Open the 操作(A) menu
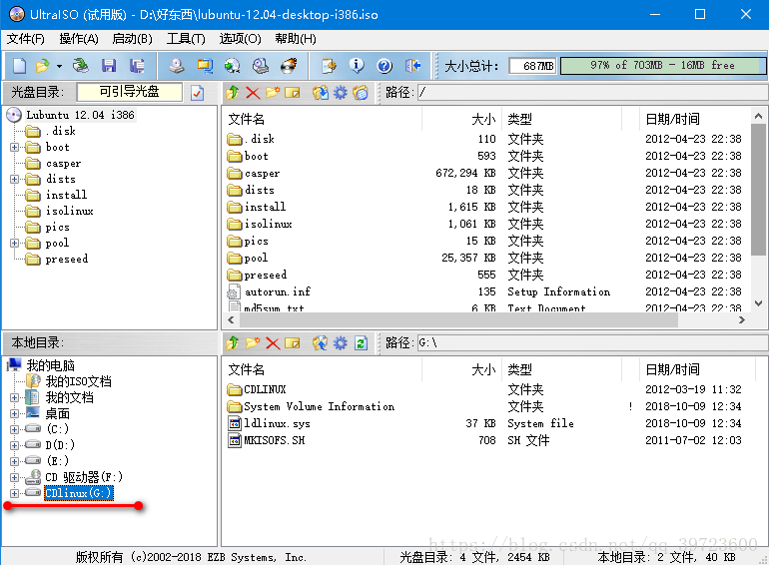Viewport: 769px width, 565px height. 79,39
